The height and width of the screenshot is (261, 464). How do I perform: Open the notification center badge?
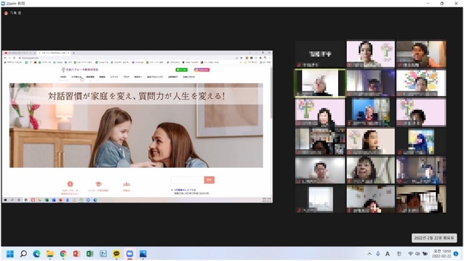456,254
